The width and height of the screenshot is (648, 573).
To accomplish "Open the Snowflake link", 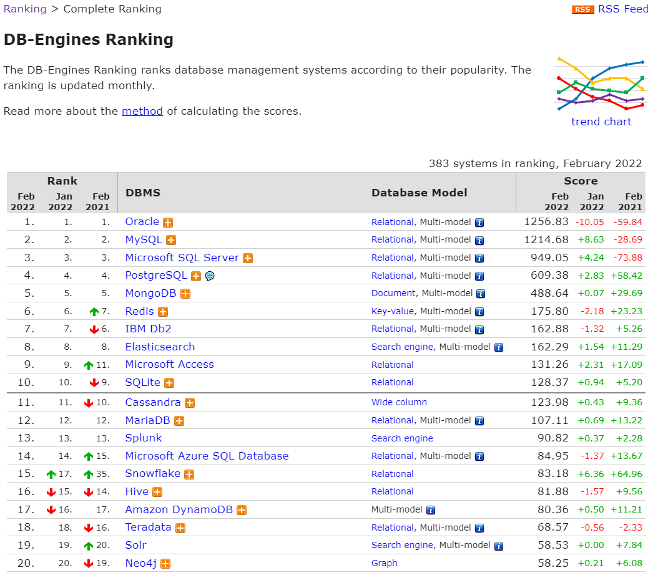I will pos(153,473).
